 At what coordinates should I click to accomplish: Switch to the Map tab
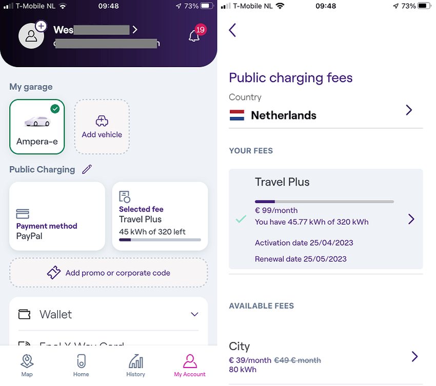click(x=27, y=365)
